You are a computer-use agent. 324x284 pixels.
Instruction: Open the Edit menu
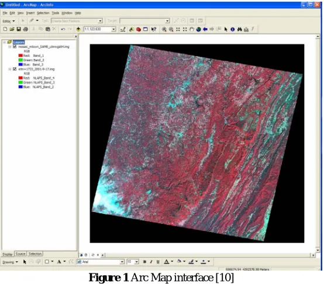tap(12, 13)
